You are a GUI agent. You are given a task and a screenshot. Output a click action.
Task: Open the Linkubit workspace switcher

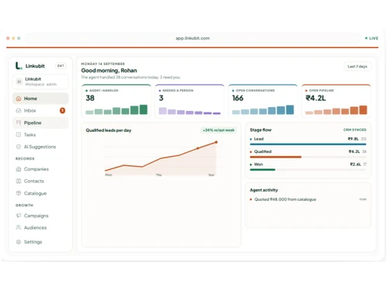(x=40, y=81)
